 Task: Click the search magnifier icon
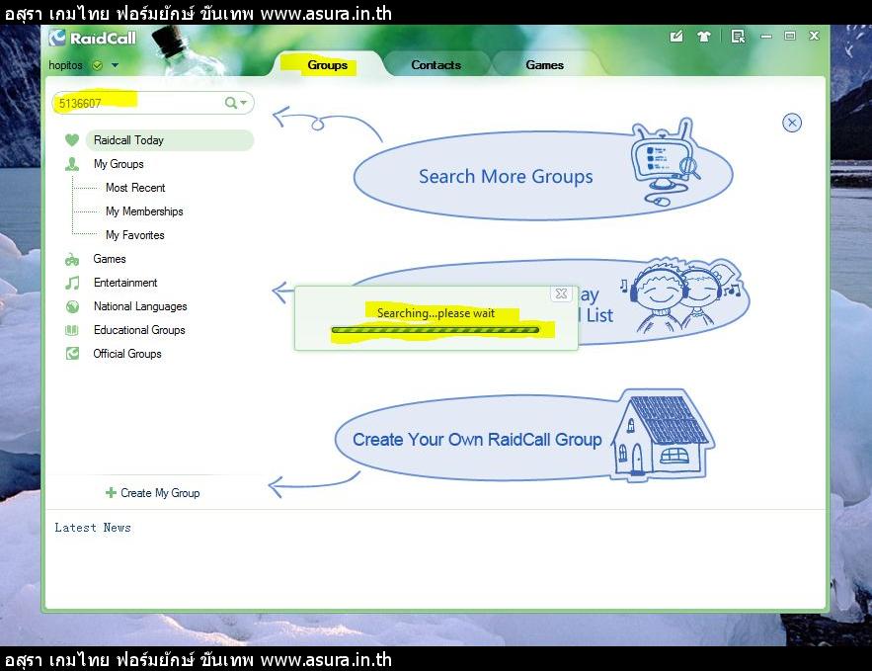(230, 103)
